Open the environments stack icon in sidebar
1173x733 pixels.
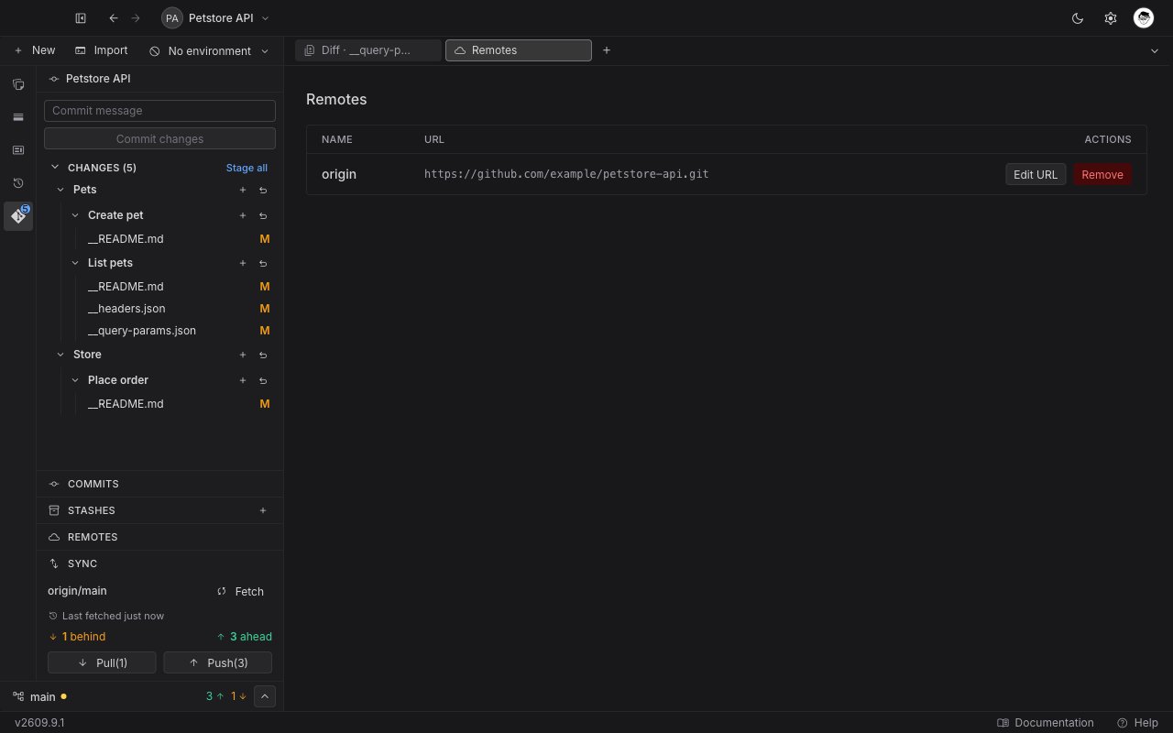click(18, 117)
